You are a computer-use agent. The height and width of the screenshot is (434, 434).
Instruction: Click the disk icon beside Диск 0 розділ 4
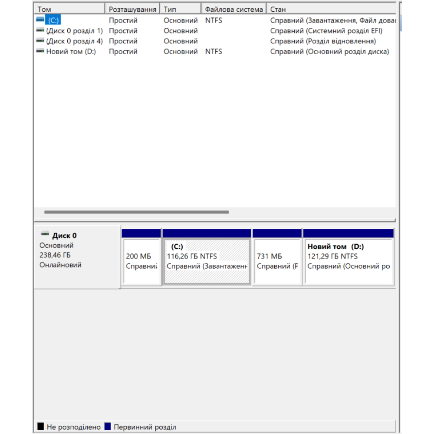tap(39, 41)
